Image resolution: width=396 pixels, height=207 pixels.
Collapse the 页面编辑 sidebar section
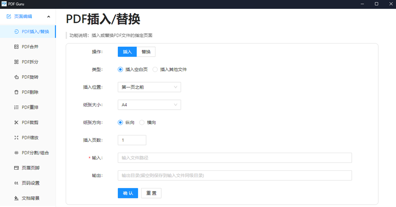pos(48,17)
